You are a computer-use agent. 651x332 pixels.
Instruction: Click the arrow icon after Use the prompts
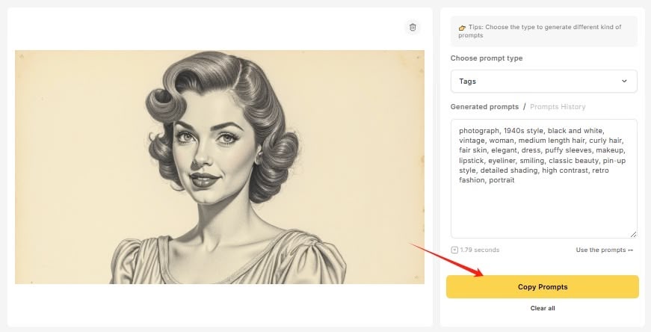[x=631, y=250]
